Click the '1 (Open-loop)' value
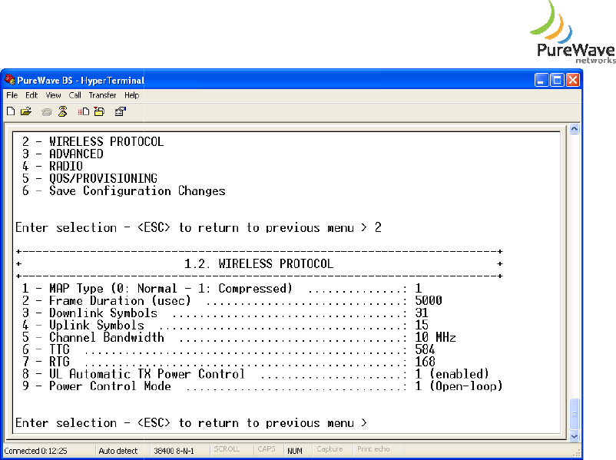Viewport: 616px width, 460px height. [459, 386]
